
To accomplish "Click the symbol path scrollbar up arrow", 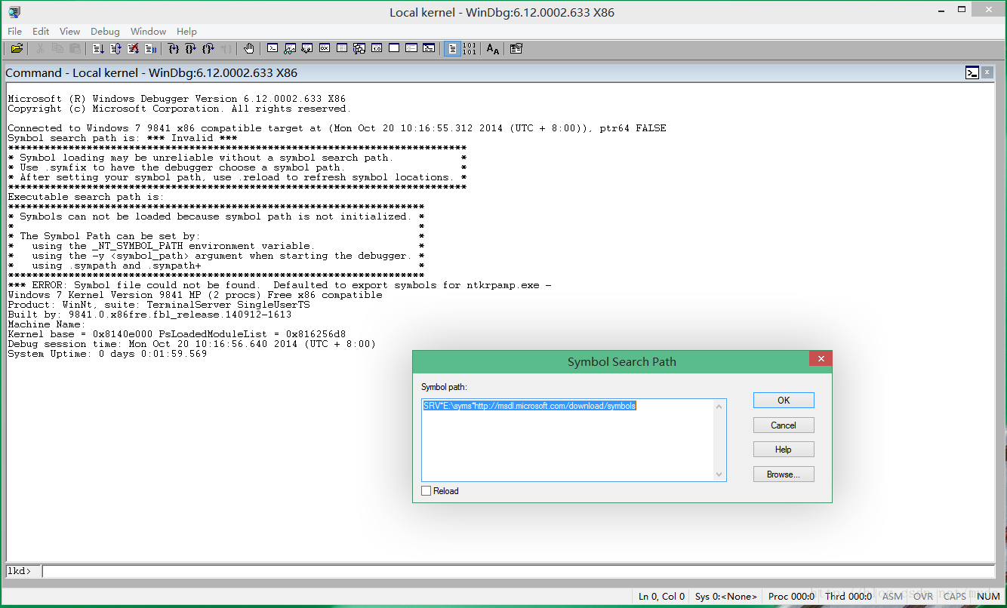I will (719, 406).
